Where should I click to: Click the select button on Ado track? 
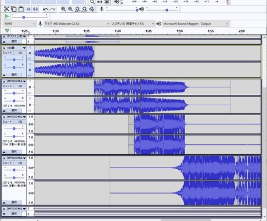pyautogui.click(x=14, y=74)
